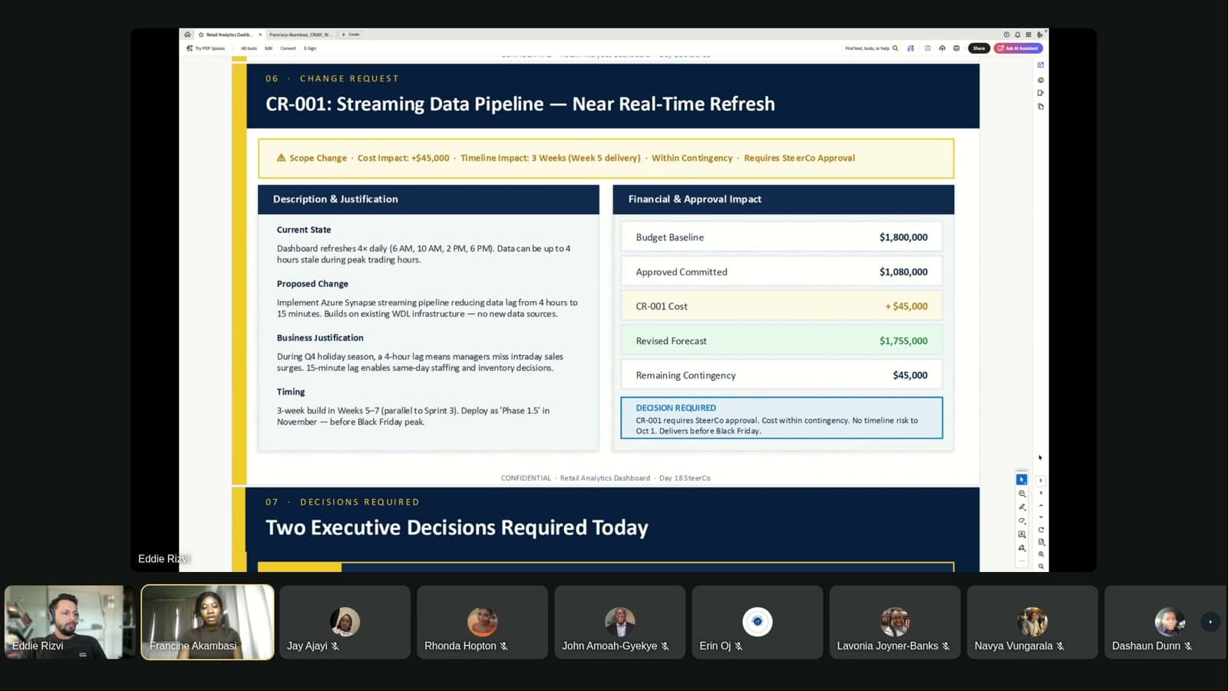Image resolution: width=1228 pixels, height=691 pixels.
Task: Select the zoom marquee tool in quick toolbar
Action: (1022, 494)
